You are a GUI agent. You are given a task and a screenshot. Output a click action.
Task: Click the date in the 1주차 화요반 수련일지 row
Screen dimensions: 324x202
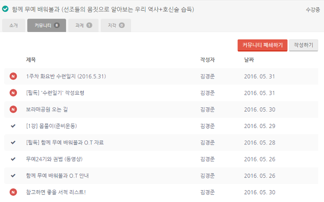click(x=260, y=77)
